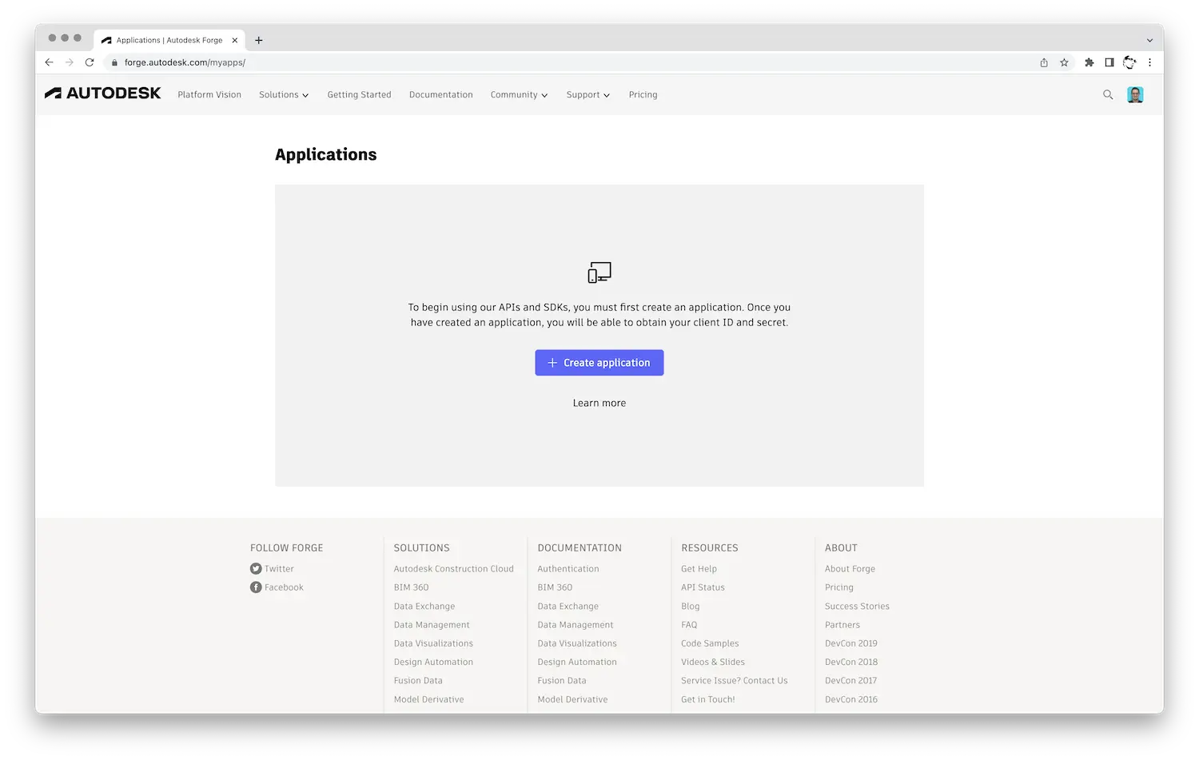This screenshot has width=1199, height=760.
Task: Click the Applications page heading
Action: point(325,154)
